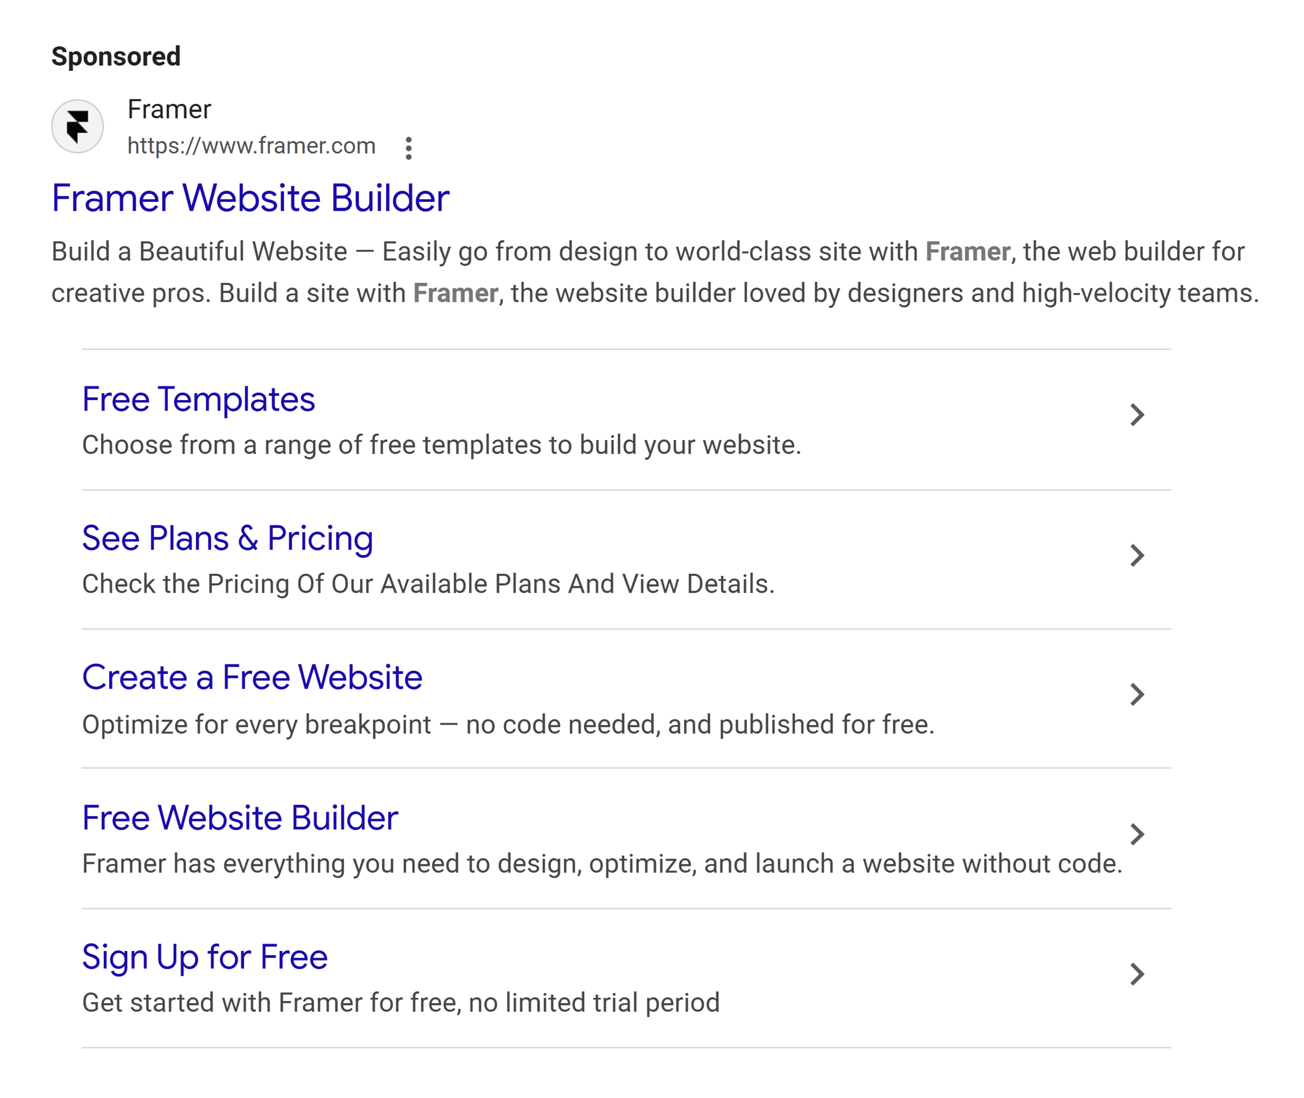Click the 'Get started with Framer' description
The image size is (1304, 1098).
point(401,1003)
